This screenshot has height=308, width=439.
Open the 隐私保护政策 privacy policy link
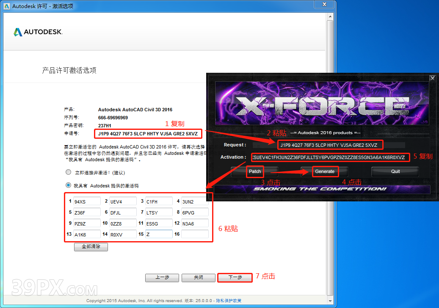tap(229, 300)
